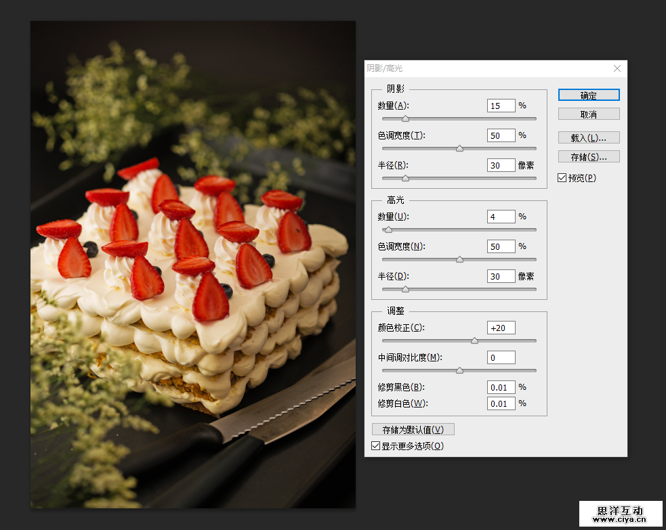Click the shadows 数量 input field showing 15
666x530 pixels.
[501, 106]
